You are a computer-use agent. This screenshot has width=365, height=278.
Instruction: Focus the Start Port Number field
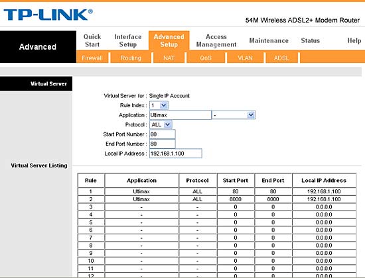coord(162,134)
